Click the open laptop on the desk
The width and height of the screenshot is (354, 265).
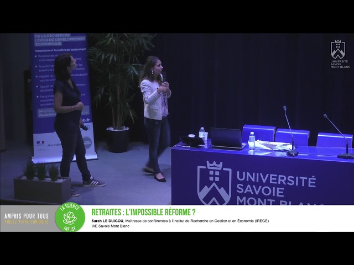pos(227,139)
